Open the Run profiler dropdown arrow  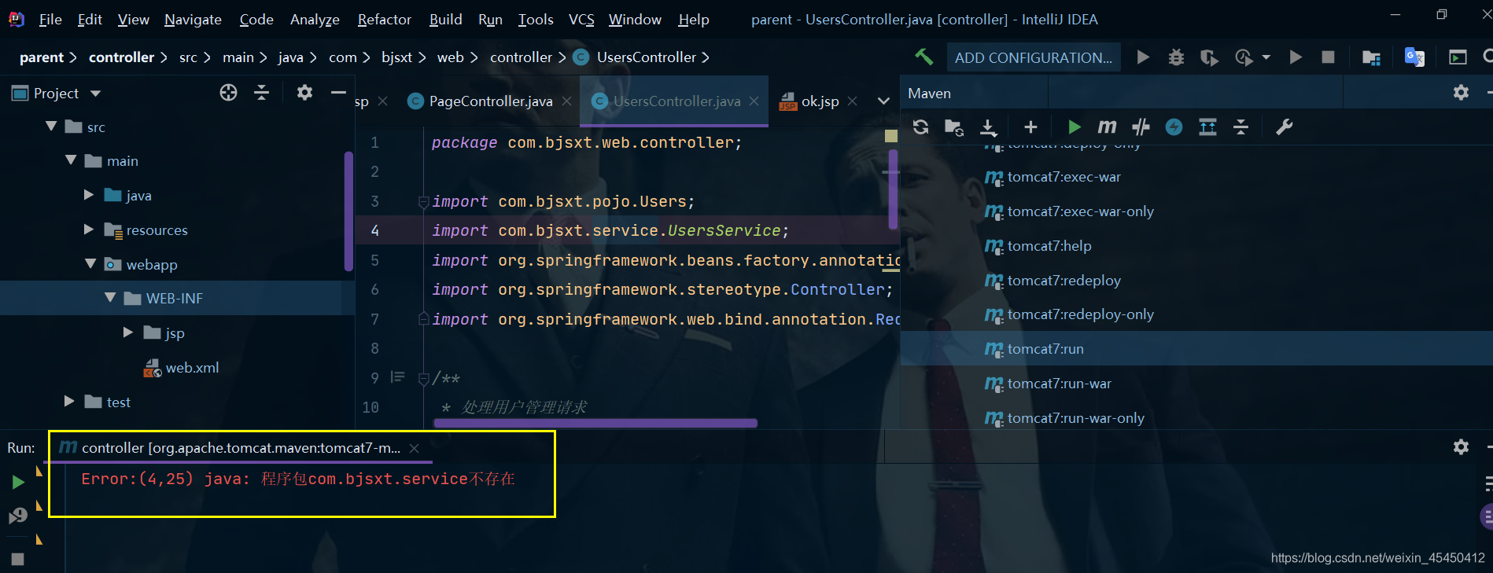(x=1266, y=57)
